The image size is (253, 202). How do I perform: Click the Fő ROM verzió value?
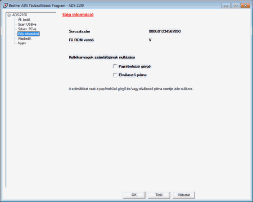click(x=150, y=40)
